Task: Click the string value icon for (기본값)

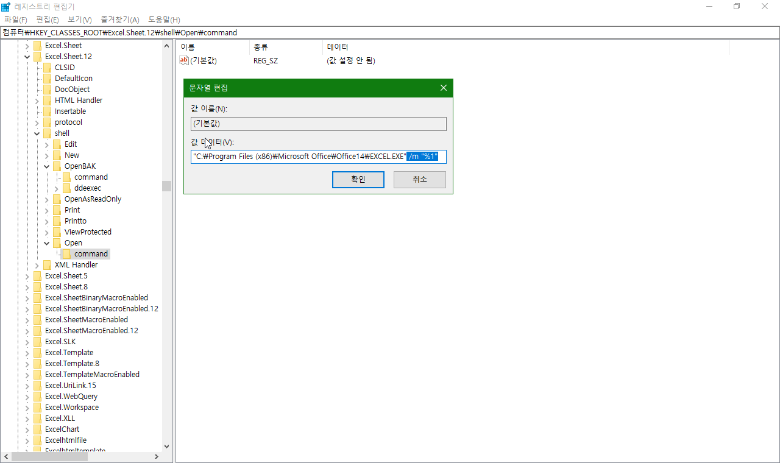Action: click(x=184, y=60)
